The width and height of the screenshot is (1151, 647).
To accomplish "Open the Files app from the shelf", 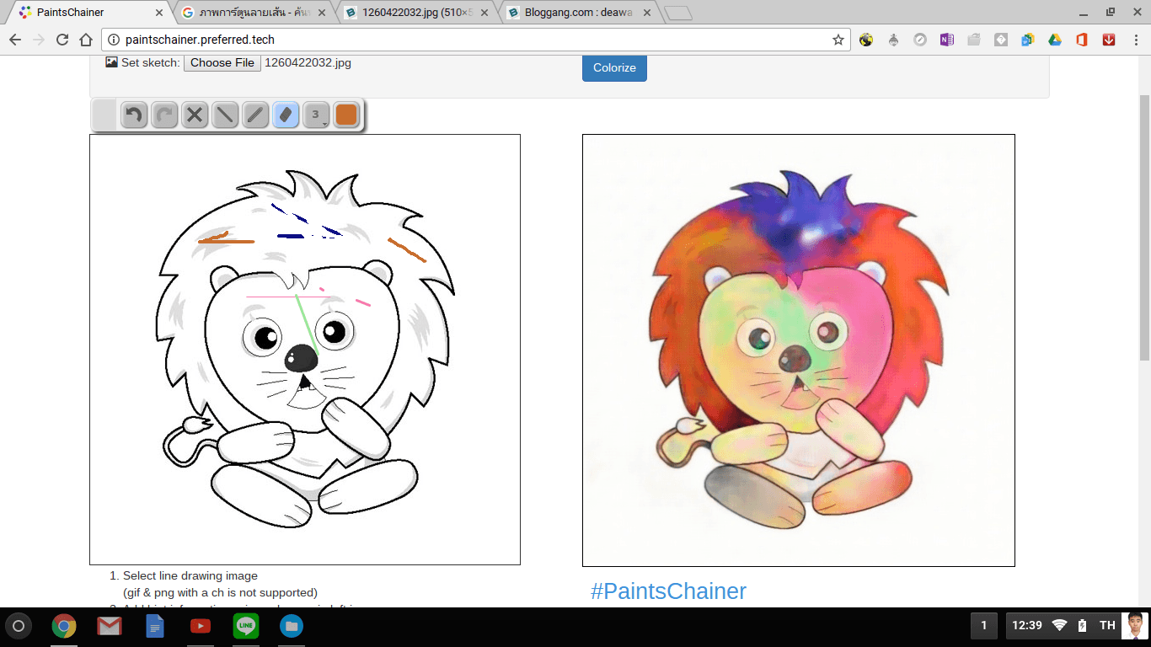I will click(x=292, y=626).
